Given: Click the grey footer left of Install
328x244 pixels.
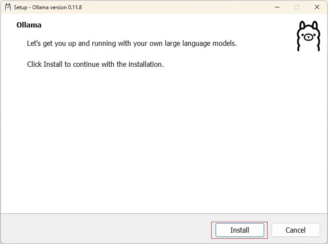Looking at the screenshot, I should click(105, 229).
